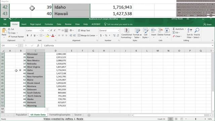Open Sort & Filter options

point(189,33)
